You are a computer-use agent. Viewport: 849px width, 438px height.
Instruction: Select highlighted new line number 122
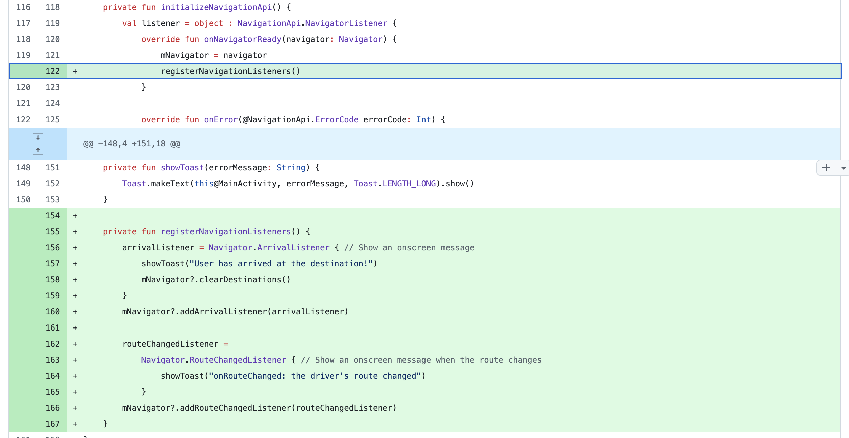pos(53,71)
